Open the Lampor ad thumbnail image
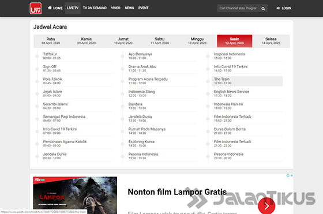323x214 pixels. (x=75, y=196)
